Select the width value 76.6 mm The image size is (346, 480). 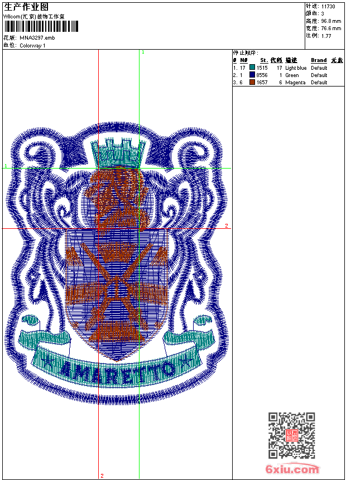tap(331, 28)
